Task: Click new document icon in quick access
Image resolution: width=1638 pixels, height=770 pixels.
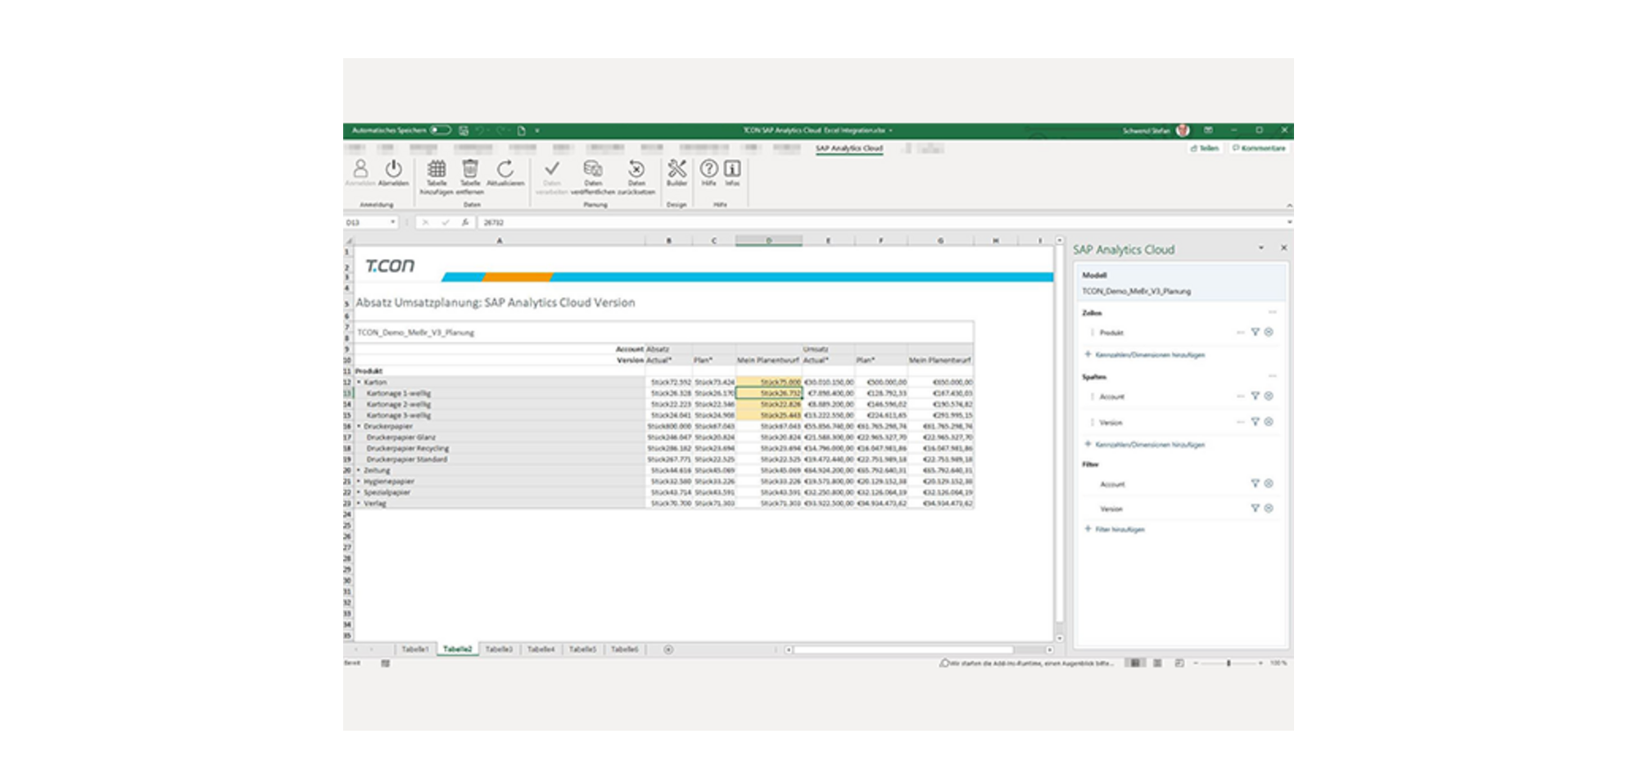Action: point(521,130)
